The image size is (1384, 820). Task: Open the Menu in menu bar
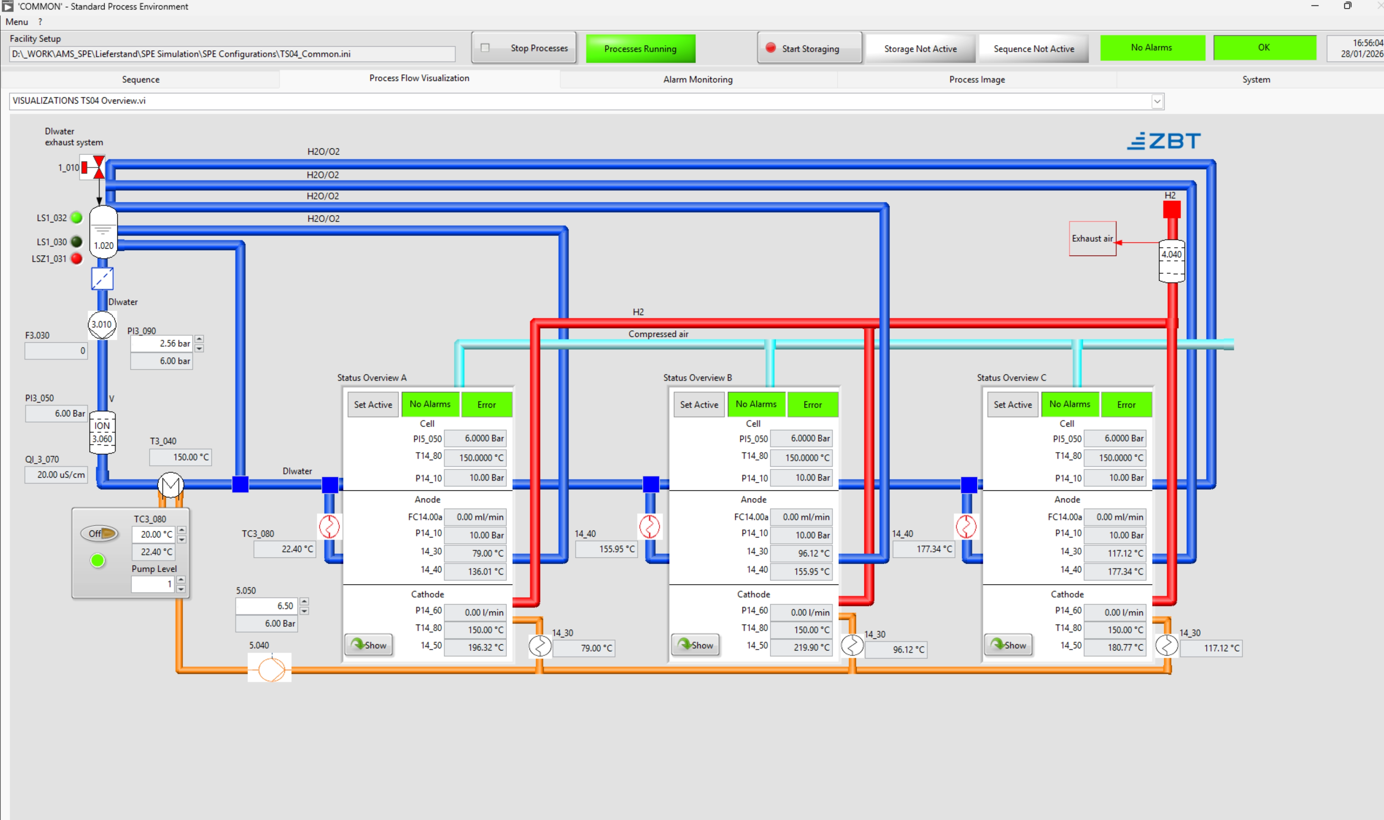coord(16,21)
